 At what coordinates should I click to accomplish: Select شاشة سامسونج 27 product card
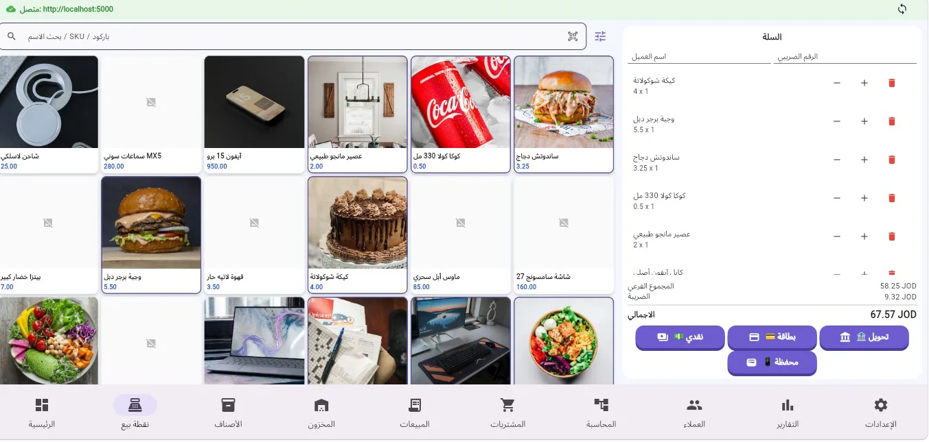tap(564, 235)
